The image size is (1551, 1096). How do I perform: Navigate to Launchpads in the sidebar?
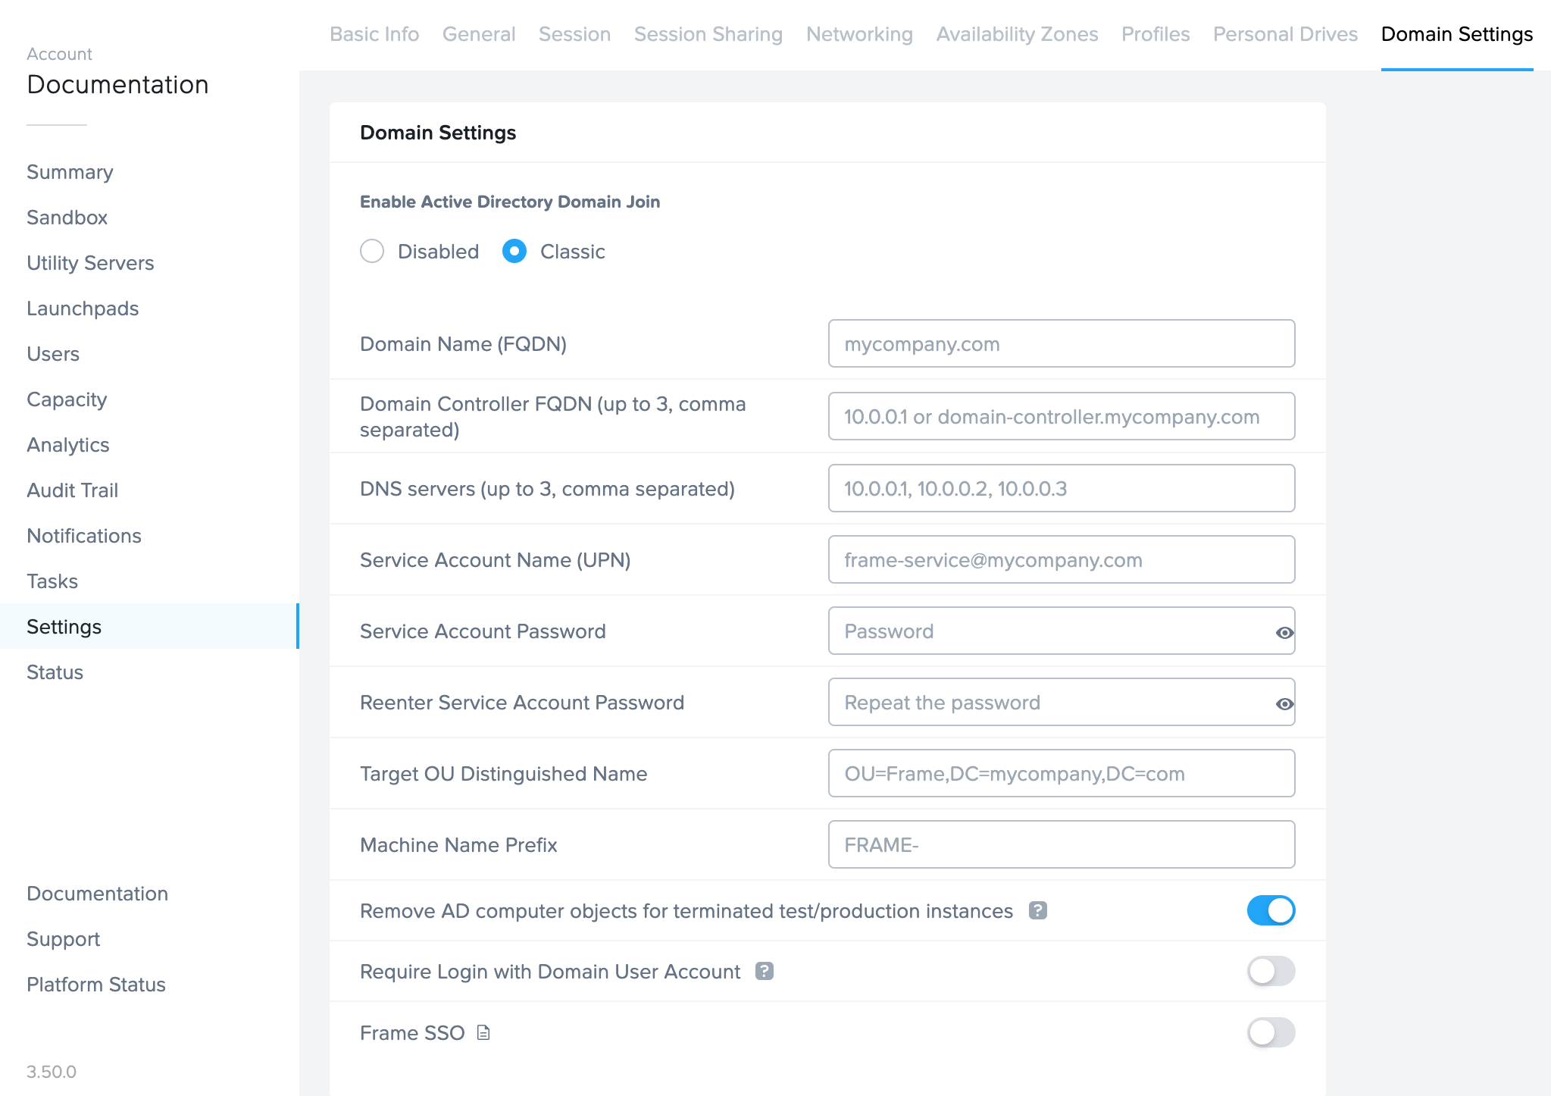[x=83, y=308]
